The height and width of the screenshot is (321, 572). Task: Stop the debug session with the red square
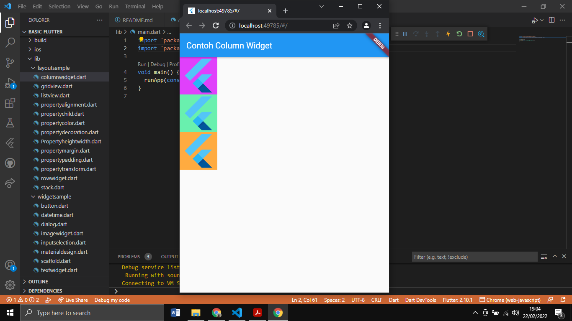pos(470,34)
